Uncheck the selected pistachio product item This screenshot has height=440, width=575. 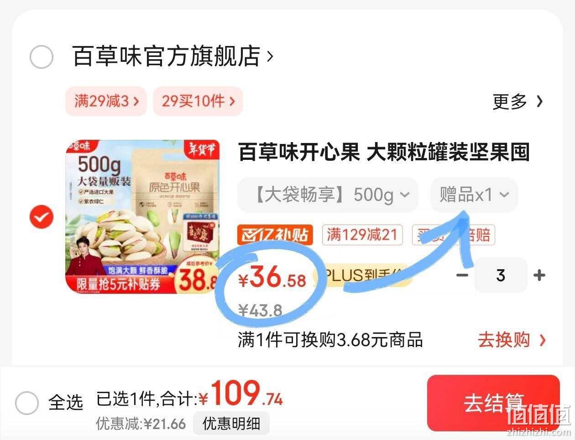[42, 217]
